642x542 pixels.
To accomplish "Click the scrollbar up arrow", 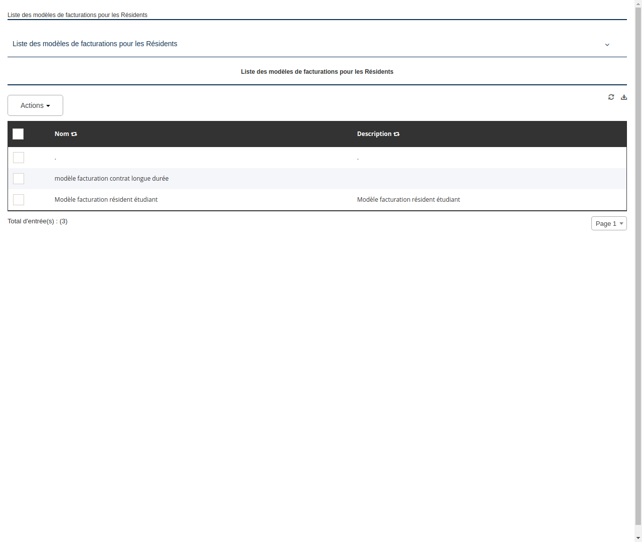I will tap(638, 4).
